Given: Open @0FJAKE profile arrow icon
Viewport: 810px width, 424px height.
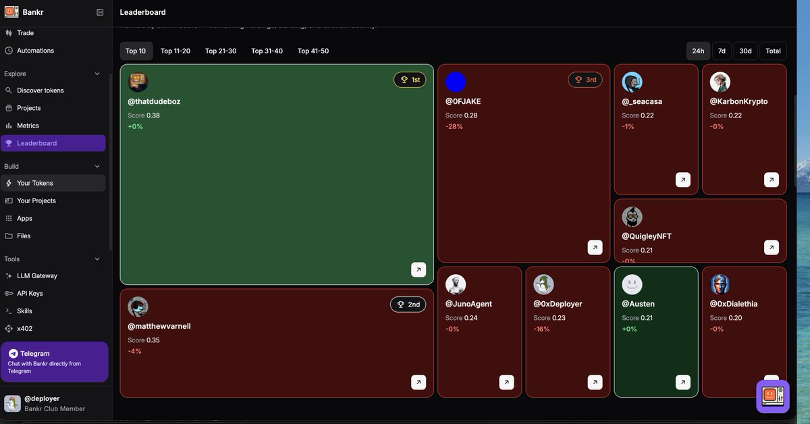Looking at the screenshot, I should (x=595, y=247).
